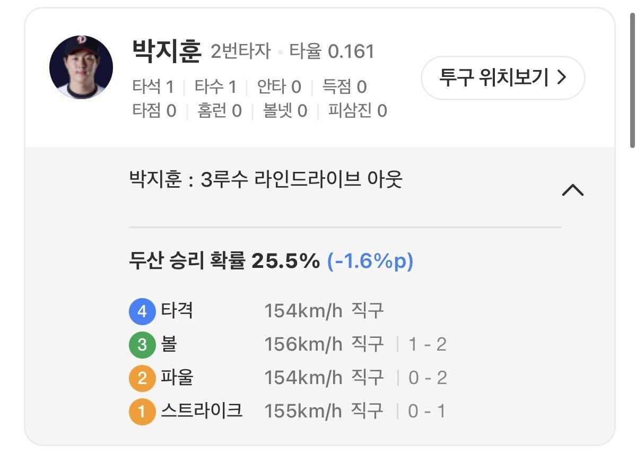Collapse the at-bat details with the up chevron
636x453 pixels.
coord(572,190)
